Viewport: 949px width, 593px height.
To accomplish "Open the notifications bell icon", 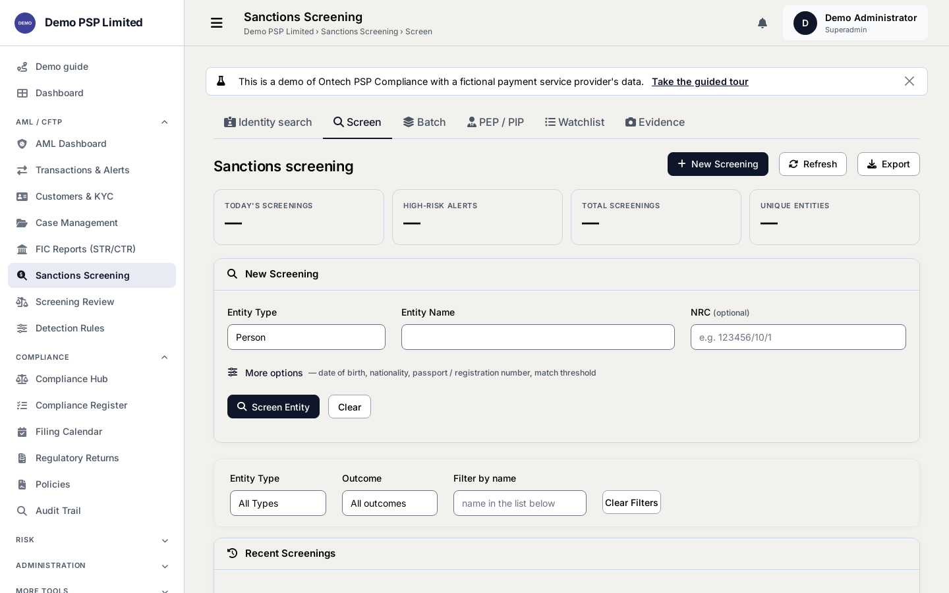I will pos(762,23).
